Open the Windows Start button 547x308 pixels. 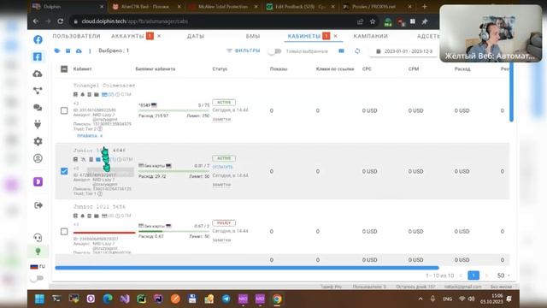click(39, 299)
